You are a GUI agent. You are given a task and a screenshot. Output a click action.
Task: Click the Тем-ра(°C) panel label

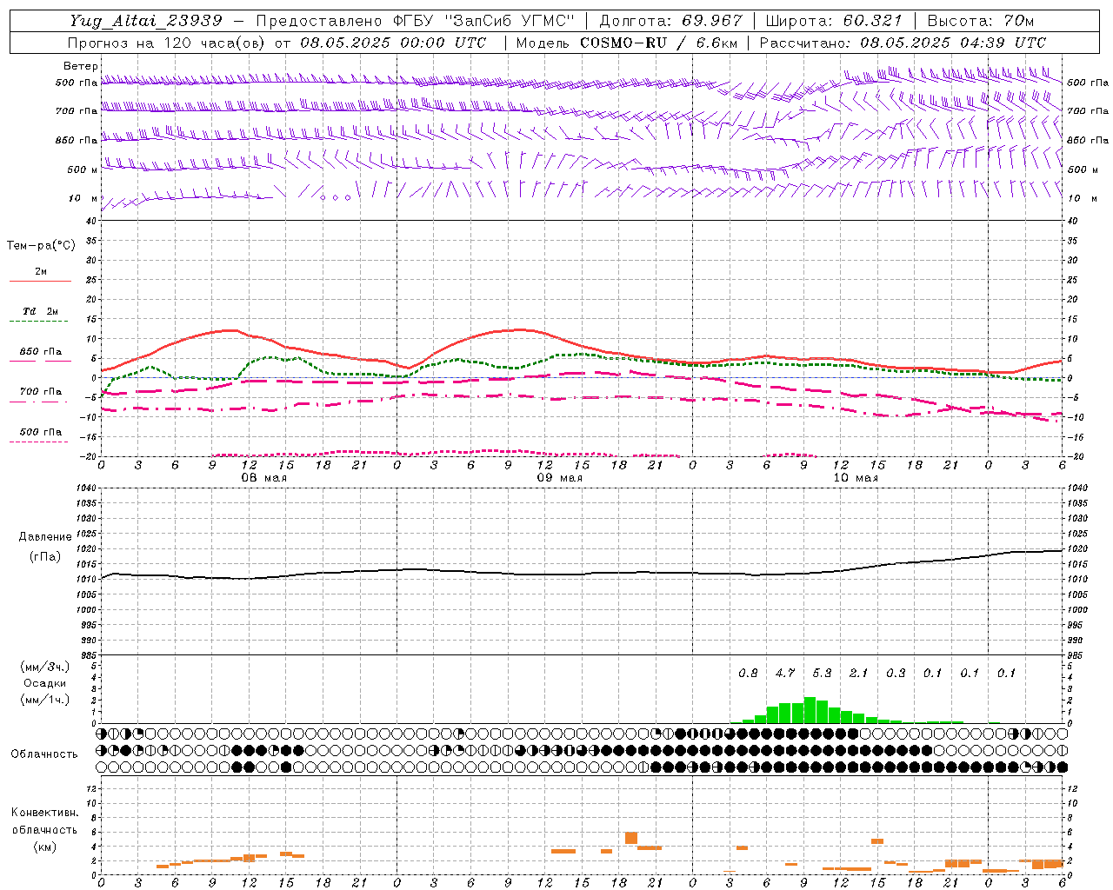click(x=41, y=246)
